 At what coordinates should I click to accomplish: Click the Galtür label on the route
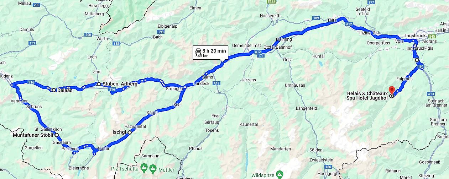[x=104, y=148]
